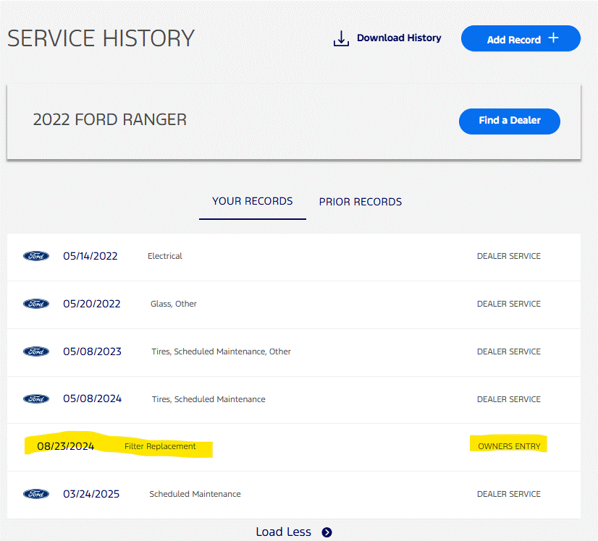The width and height of the screenshot is (598, 541).
Task: Click the 2022 FORD RANGER vehicle title
Action: point(110,119)
